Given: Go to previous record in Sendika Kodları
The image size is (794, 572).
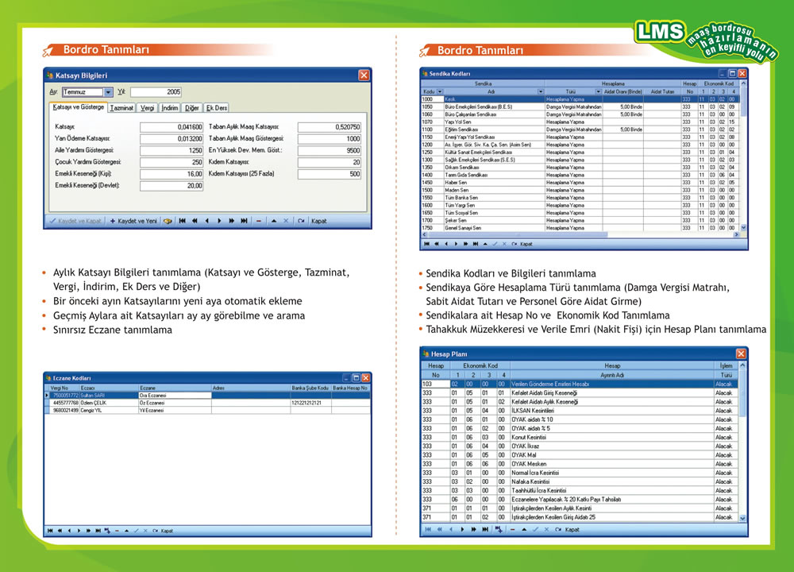Looking at the screenshot, I should click(446, 244).
